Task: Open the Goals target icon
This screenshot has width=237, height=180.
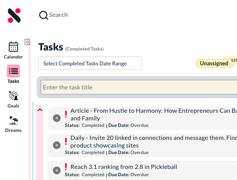Action: coord(13,96)
